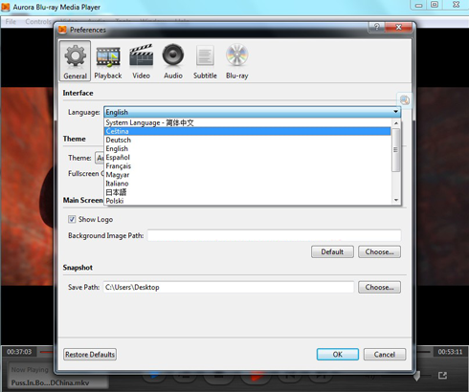Image resolution: width=469 pixels, height=392 pixels.
Task: Click the elapsed time 00:37:03
Action: (19, 352)
